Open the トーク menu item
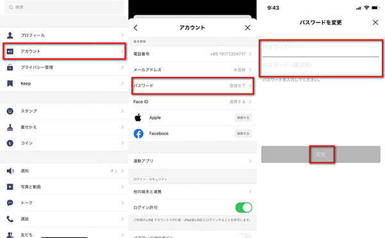The height and width of the screenshot is (238, 385). click(64, 203)
